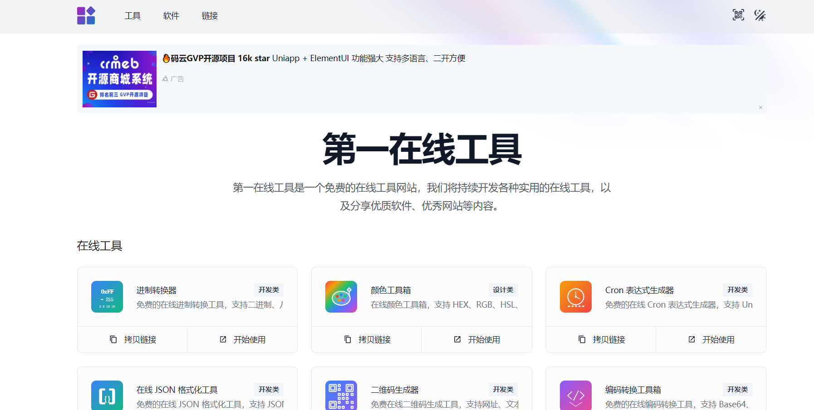This screenshot has height=410, width=814.
Task: Copy the link for Cron 表达式生成器
Action: [x=601, y=339]
